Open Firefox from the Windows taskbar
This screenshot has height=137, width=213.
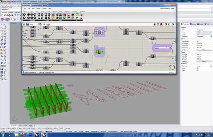pos(23,135)
